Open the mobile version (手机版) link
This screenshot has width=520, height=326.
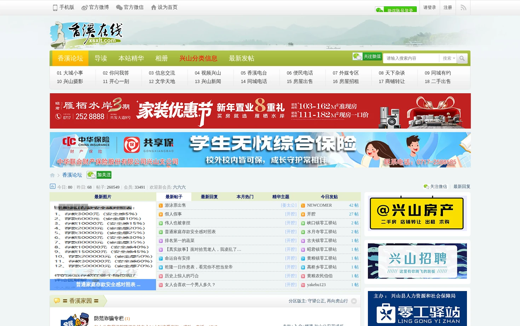tap(63, 7)
